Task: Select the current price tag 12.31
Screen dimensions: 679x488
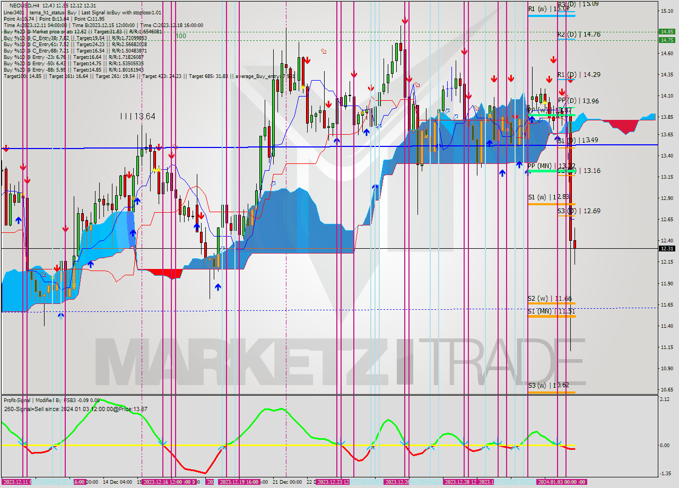Action: (x=666, y=248)
